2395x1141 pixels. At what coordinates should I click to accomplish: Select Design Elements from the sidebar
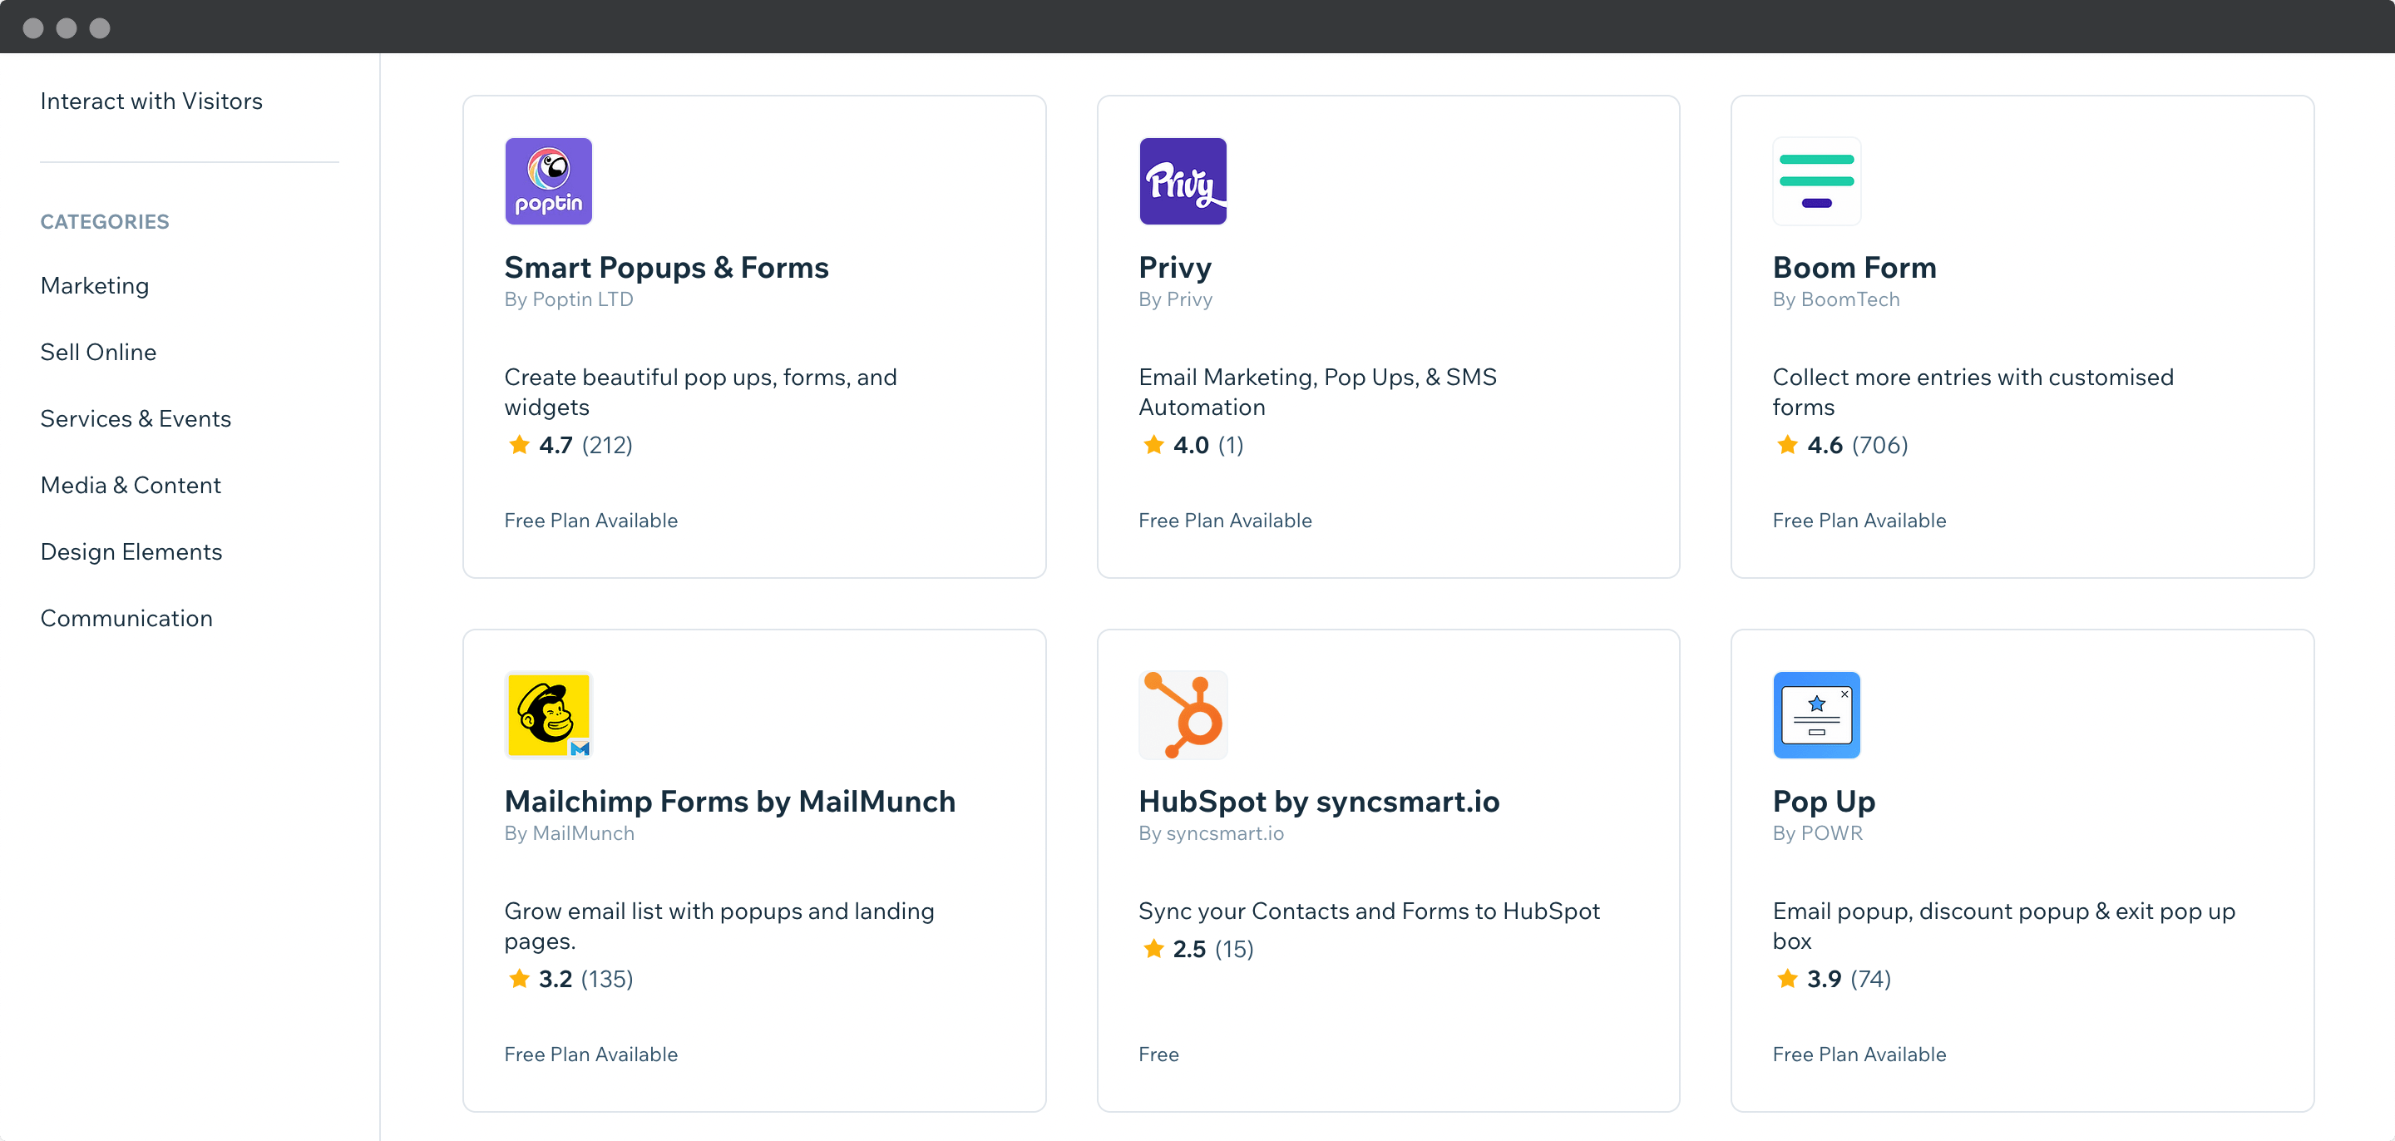(x=131, y=551)
